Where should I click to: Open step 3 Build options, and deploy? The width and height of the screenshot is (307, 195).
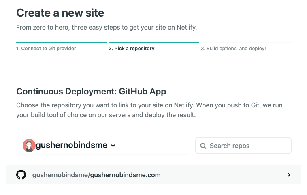233,49
